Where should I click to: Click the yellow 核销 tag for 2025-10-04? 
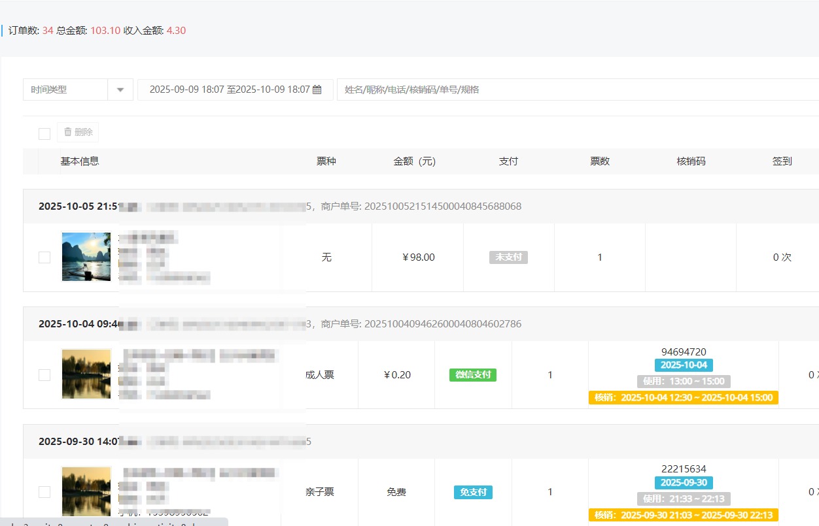click(x=684, y=398)
